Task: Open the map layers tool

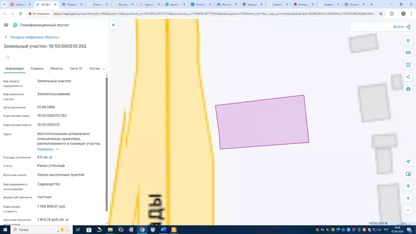Action: tap(408, 41)
